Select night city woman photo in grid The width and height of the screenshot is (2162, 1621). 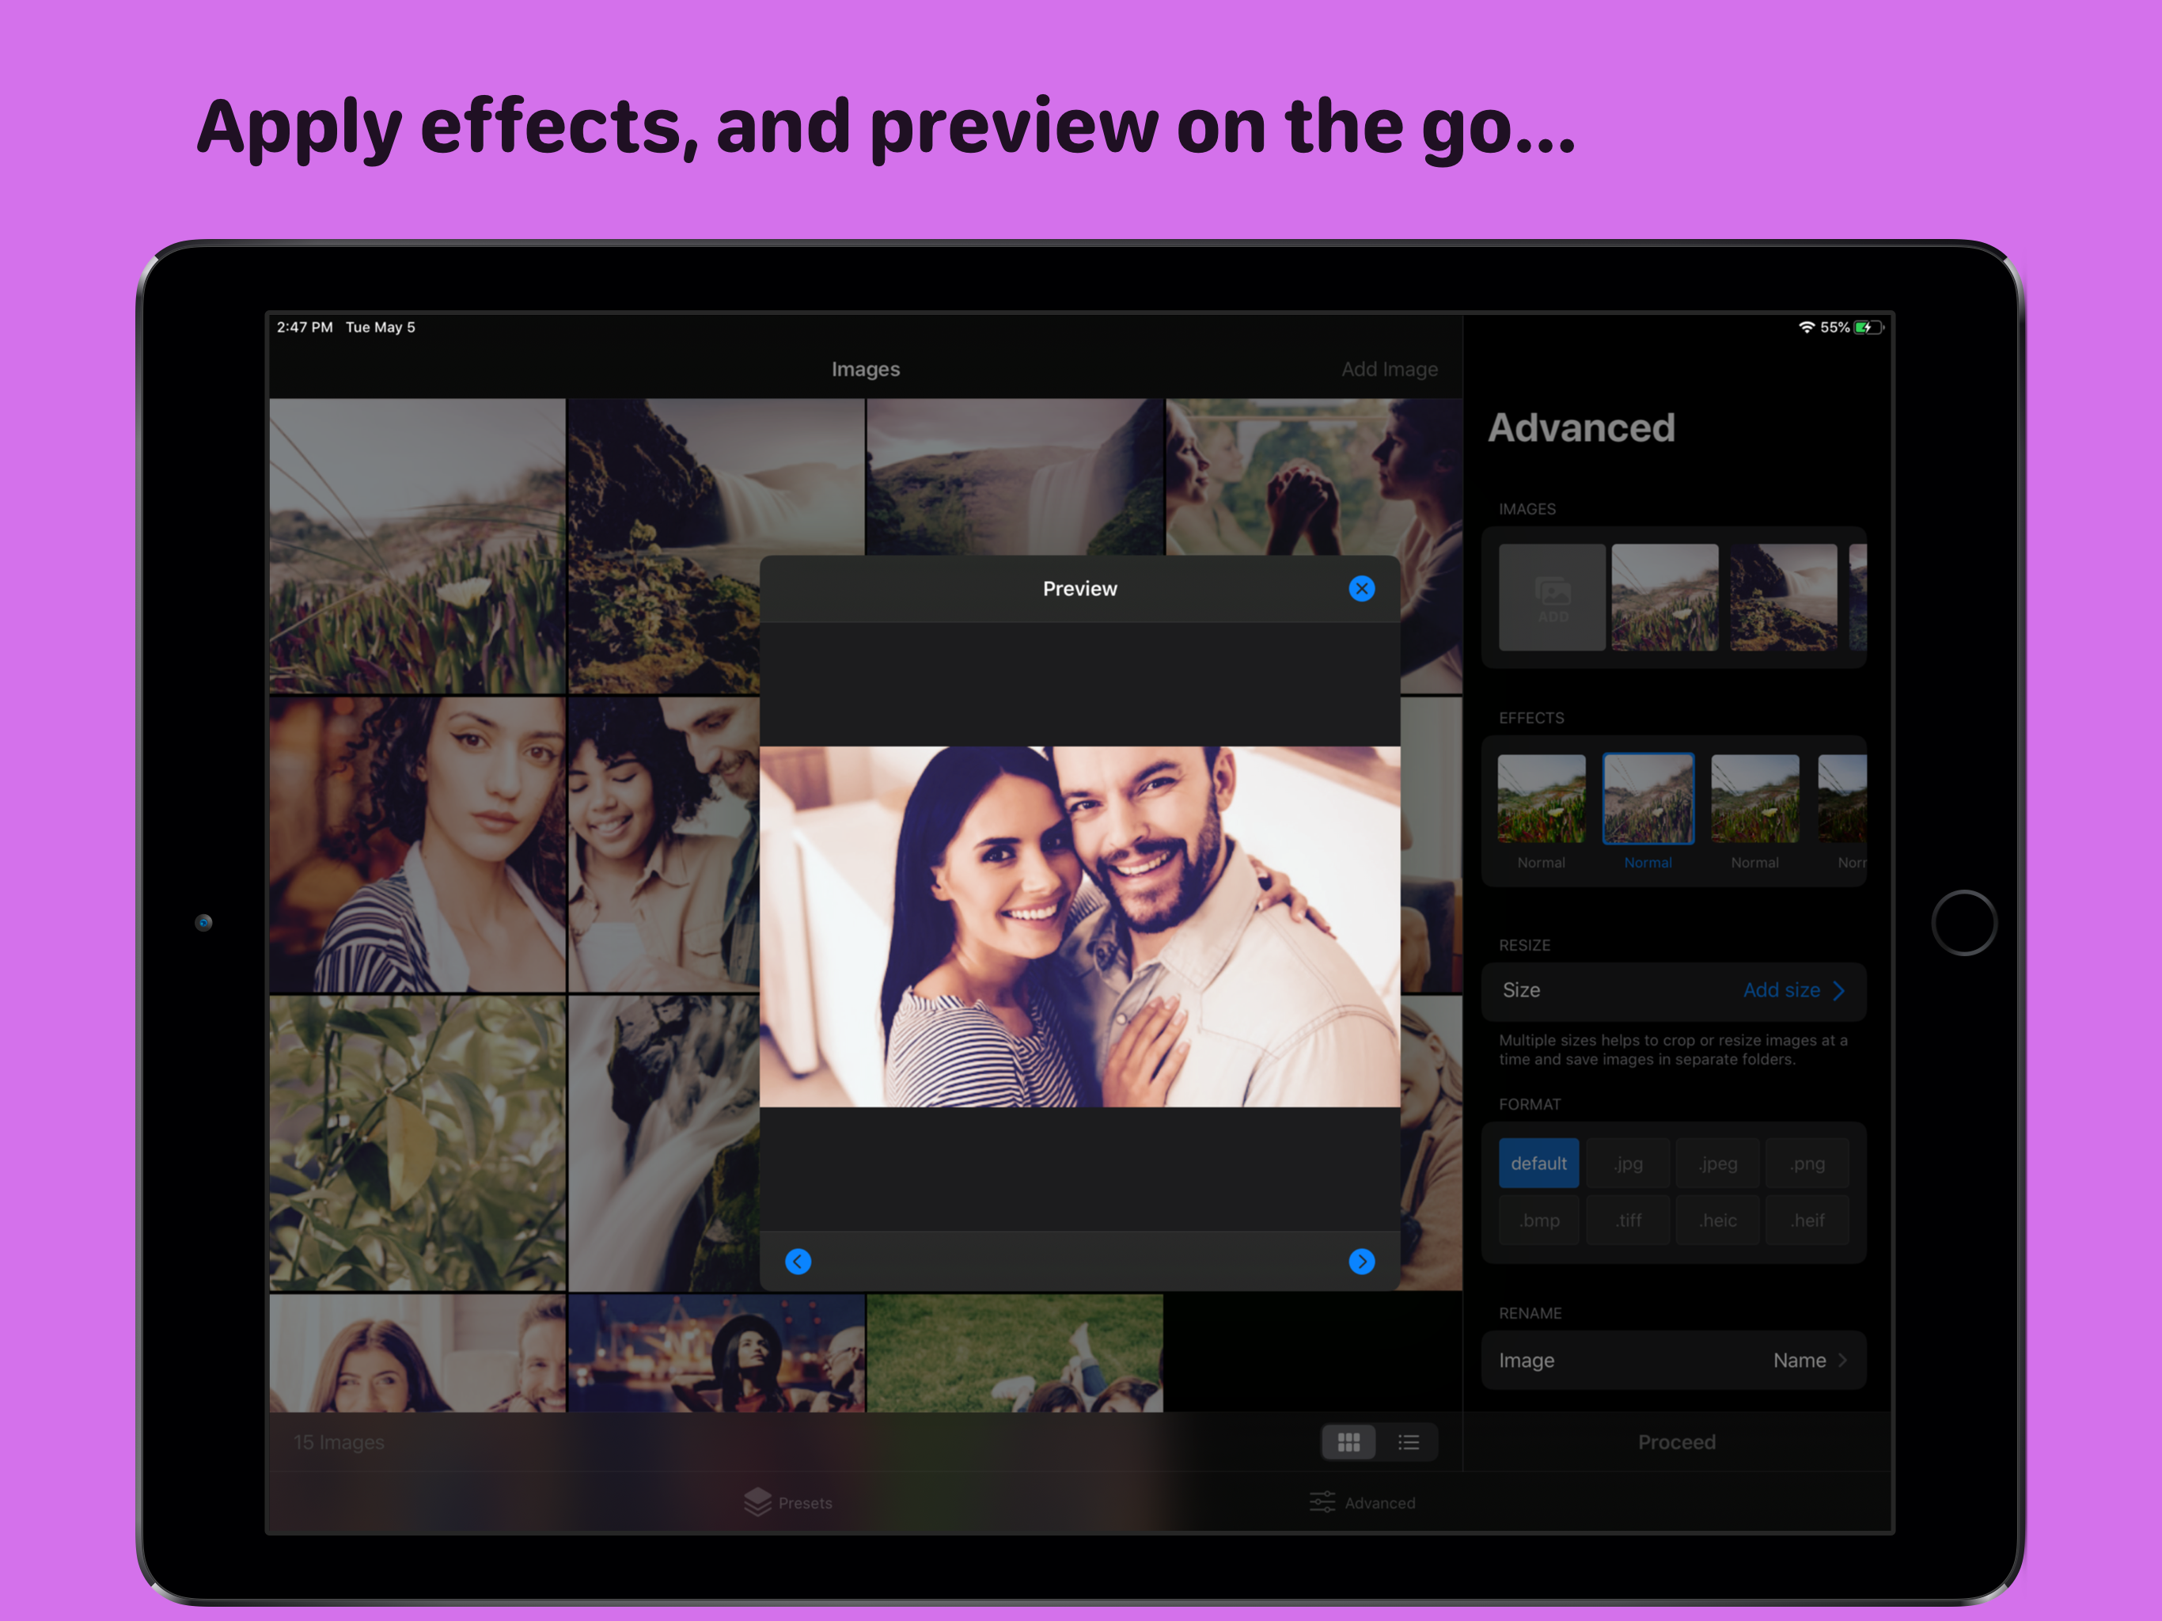click(x=716, y=1353)
